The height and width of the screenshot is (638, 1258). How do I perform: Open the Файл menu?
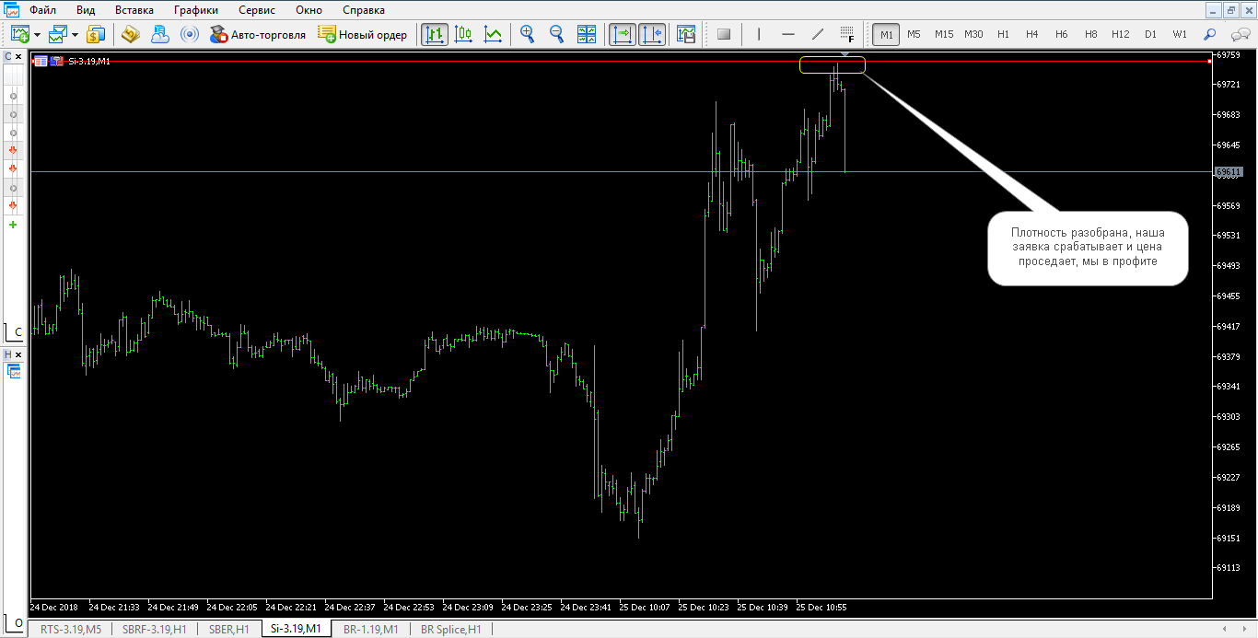pyautogui.click(x=42, y=9)
